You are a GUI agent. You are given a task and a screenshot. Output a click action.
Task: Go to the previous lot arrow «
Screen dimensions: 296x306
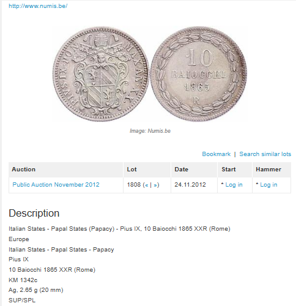(x=146, y=185)
